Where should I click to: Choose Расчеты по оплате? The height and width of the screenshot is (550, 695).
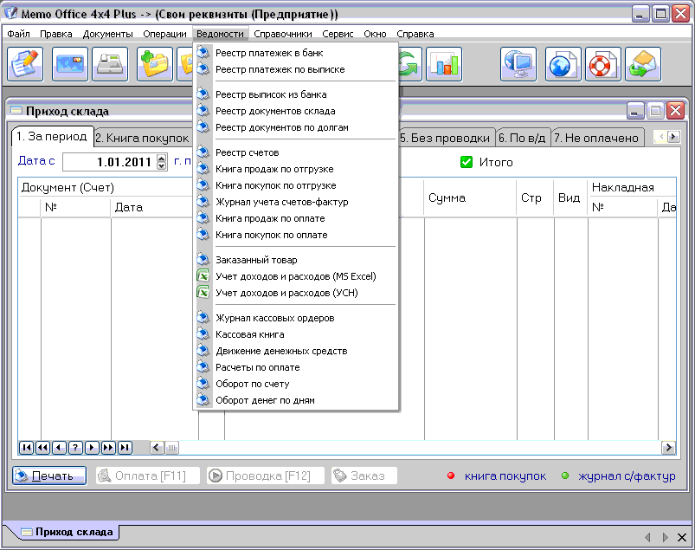click(296, 367)
